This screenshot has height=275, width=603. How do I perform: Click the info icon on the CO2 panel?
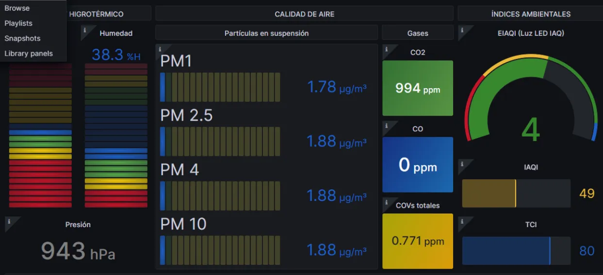386,49
